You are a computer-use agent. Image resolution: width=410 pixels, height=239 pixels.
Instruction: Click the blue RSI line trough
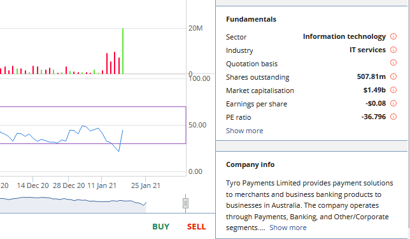pyautogui.click(x=118, y=151)
